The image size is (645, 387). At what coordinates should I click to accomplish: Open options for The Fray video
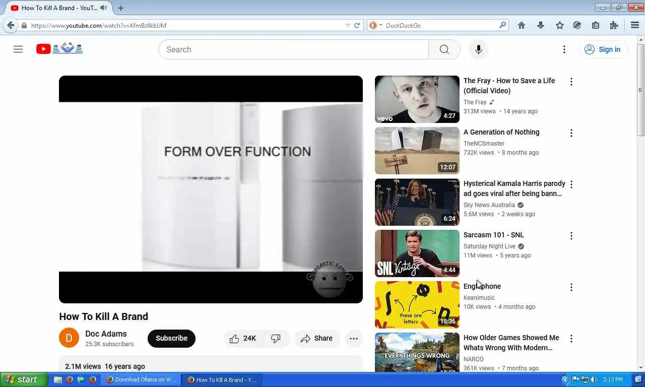point(571,82)
